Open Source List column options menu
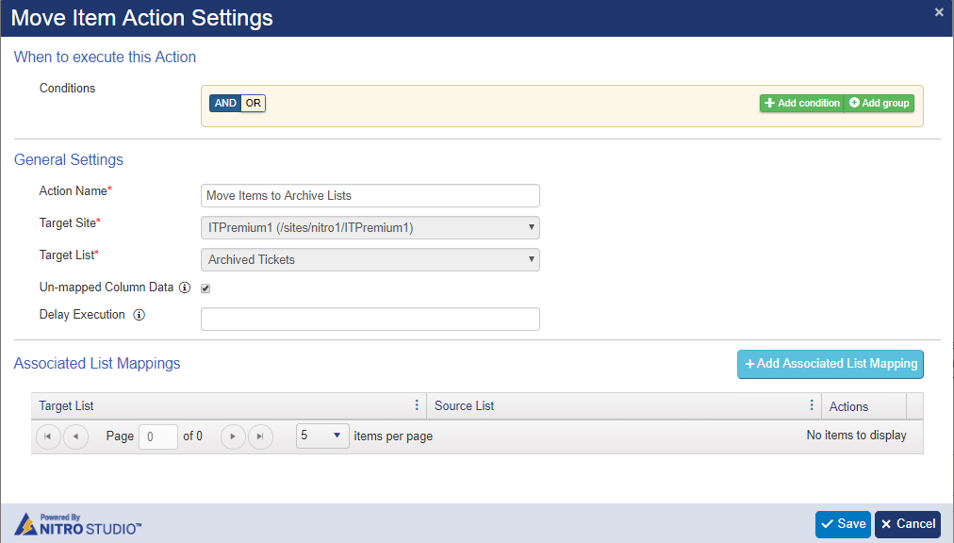This screenshot has height=543, width=954. (812, 405)
